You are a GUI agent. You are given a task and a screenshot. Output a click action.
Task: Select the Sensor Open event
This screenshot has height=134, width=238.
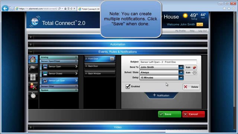pos(59,66)
